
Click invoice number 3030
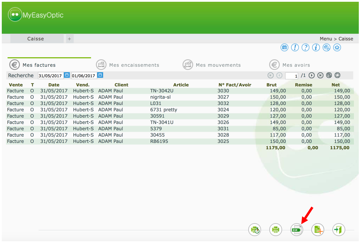point(223,91)
